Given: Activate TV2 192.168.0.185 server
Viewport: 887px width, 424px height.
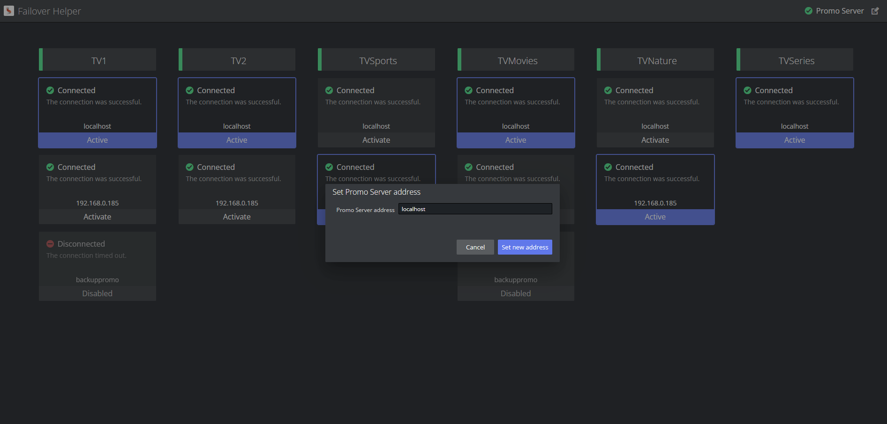Looking at the screenshot, I should click(x=237, y=217).
